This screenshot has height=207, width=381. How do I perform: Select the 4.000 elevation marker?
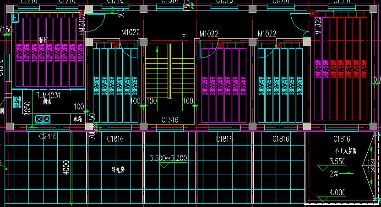(x=337, y=193)
